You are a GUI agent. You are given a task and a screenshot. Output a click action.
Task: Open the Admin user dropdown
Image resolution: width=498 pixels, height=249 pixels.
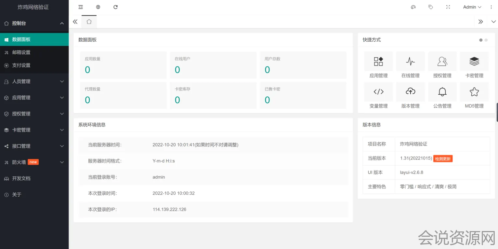472,7
